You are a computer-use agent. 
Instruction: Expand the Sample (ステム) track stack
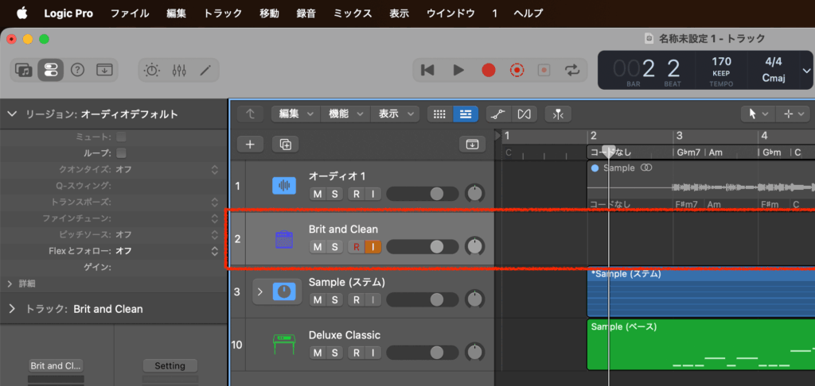point(260,292)
